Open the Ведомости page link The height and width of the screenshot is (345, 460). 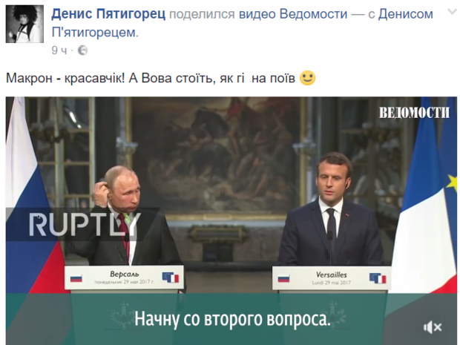coord(313,14)
